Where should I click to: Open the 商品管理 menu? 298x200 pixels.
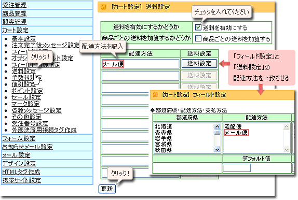14,13
